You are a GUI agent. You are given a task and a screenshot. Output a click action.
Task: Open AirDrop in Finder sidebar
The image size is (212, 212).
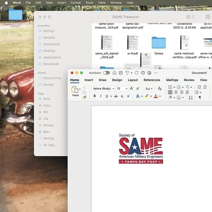coord(46,31)
